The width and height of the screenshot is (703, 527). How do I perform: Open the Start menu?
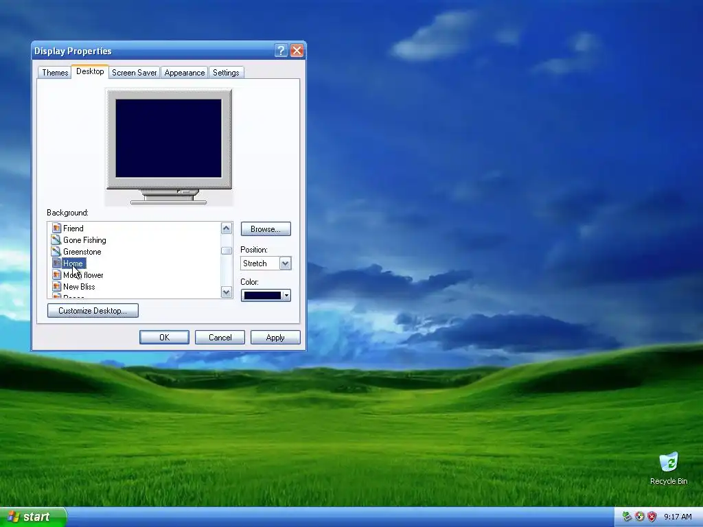coord(33,517)
